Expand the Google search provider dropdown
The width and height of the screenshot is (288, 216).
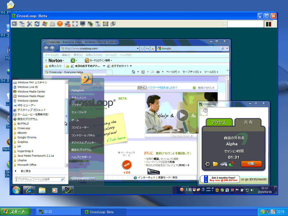click(x=227, y=48)
